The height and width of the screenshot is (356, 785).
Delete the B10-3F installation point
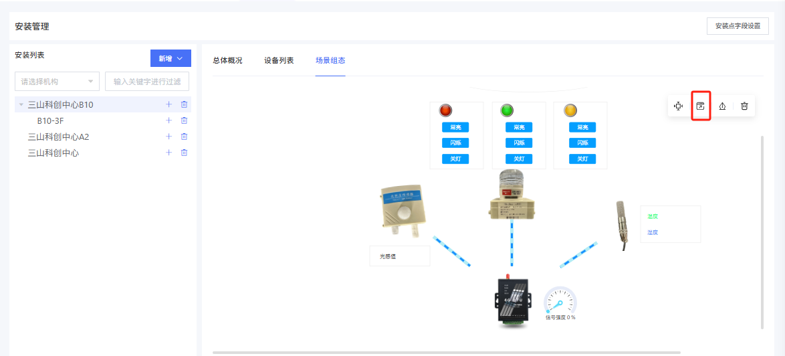coord(185,120)
